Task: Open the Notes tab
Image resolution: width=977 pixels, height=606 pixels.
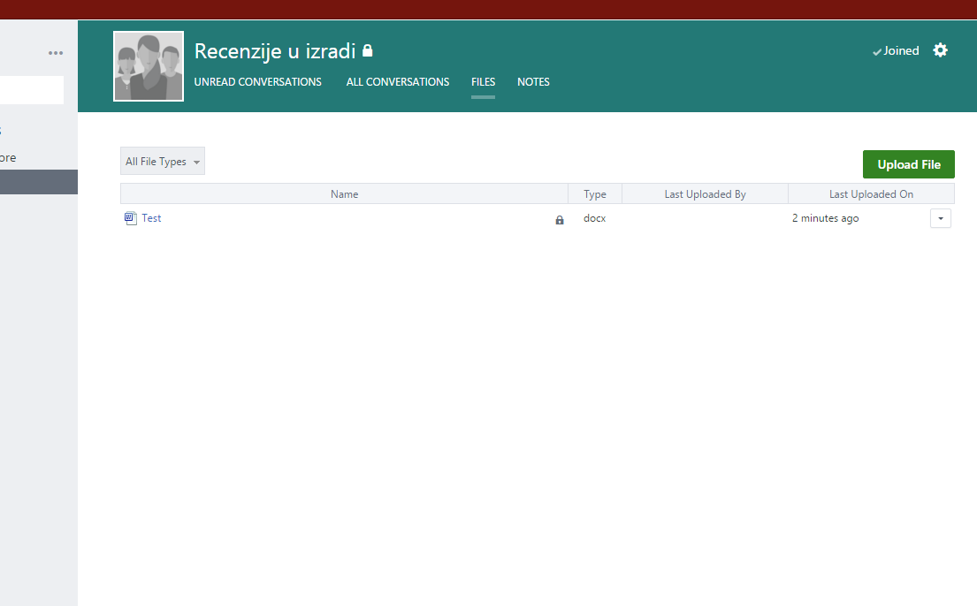Action: tap(533, 82)
